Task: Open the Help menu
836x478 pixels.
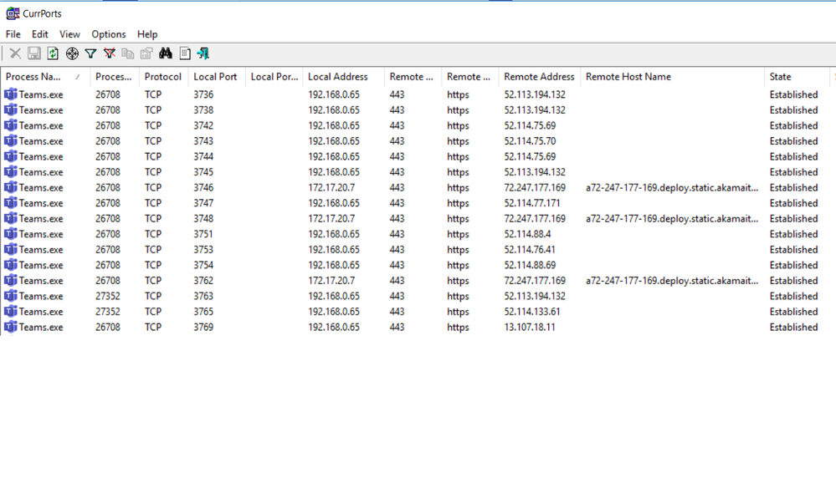Action: click(147, 34)
